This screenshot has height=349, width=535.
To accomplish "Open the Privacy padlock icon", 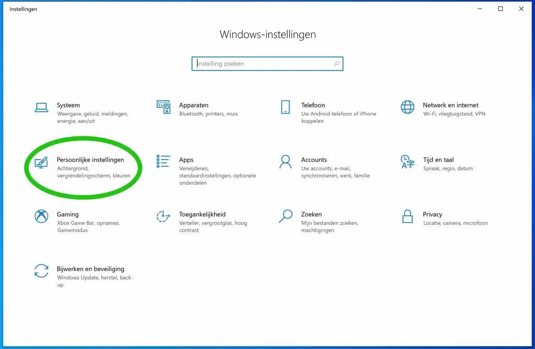I will 407,216.
